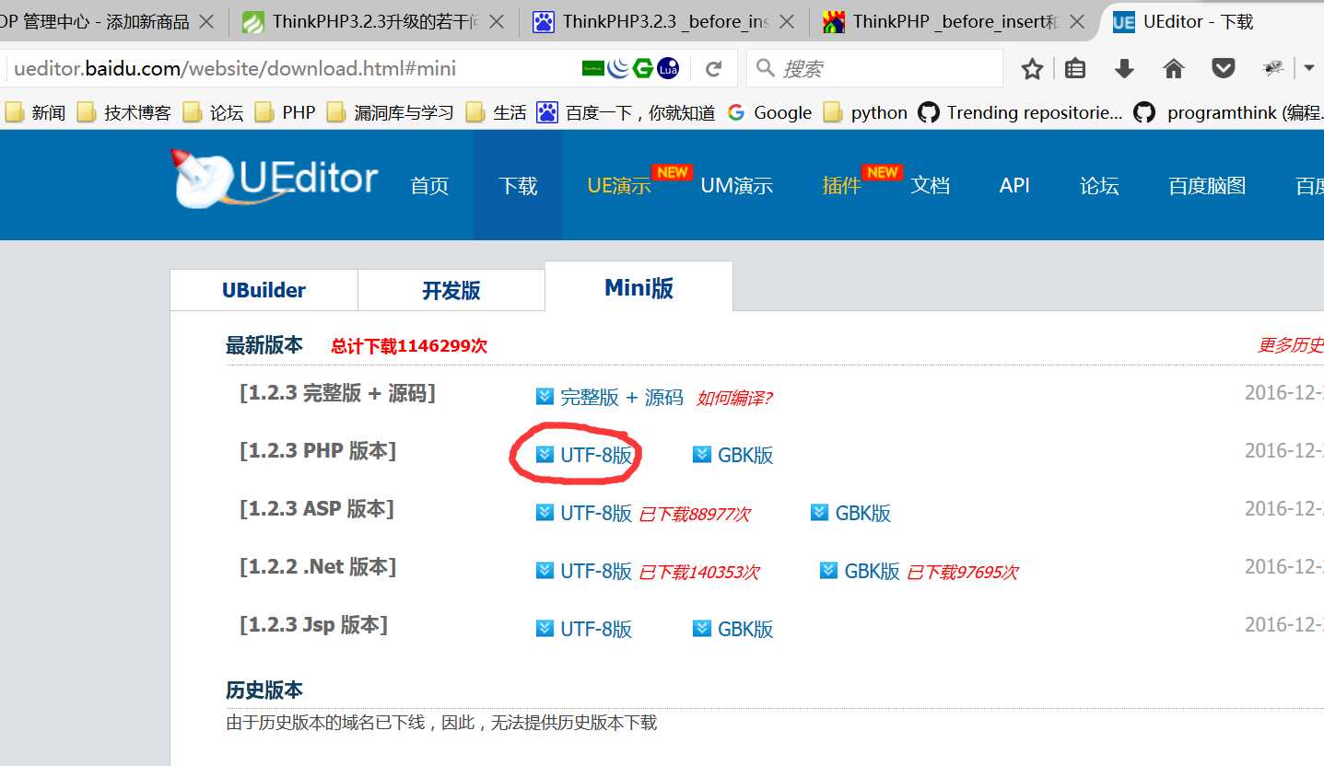Close the ThinkPHP _before_insert tab
This screenshot has height=766, width=1324.
1075,21
